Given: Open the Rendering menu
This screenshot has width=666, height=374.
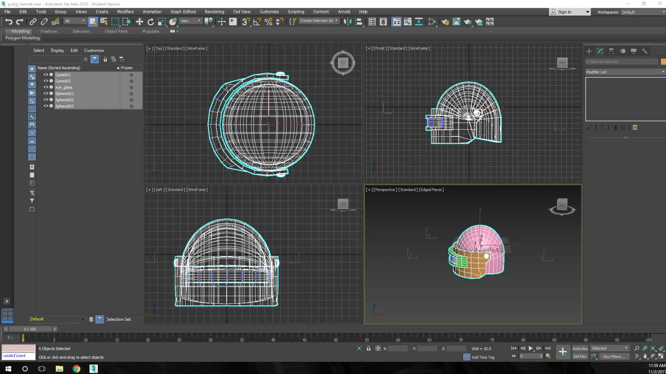Looking at the screenshot, I should (x=214, y=12).
